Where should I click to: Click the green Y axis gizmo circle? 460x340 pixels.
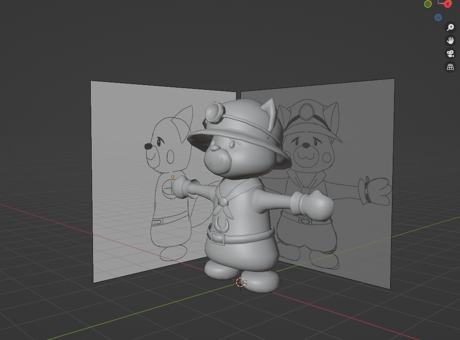(428, 4)
